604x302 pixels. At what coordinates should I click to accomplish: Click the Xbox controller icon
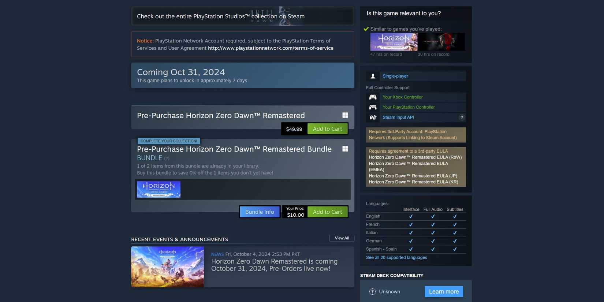[x=373, y=97]
